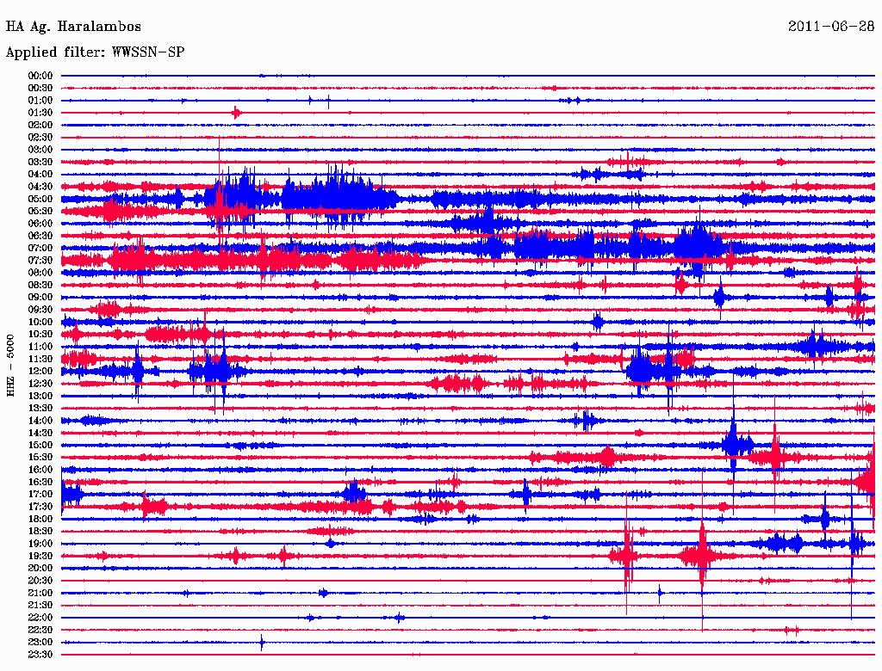Select the 07:30 time label
The height and width of the screenshot is (671, 882).
pyautogui.click(x=40, y=261)
